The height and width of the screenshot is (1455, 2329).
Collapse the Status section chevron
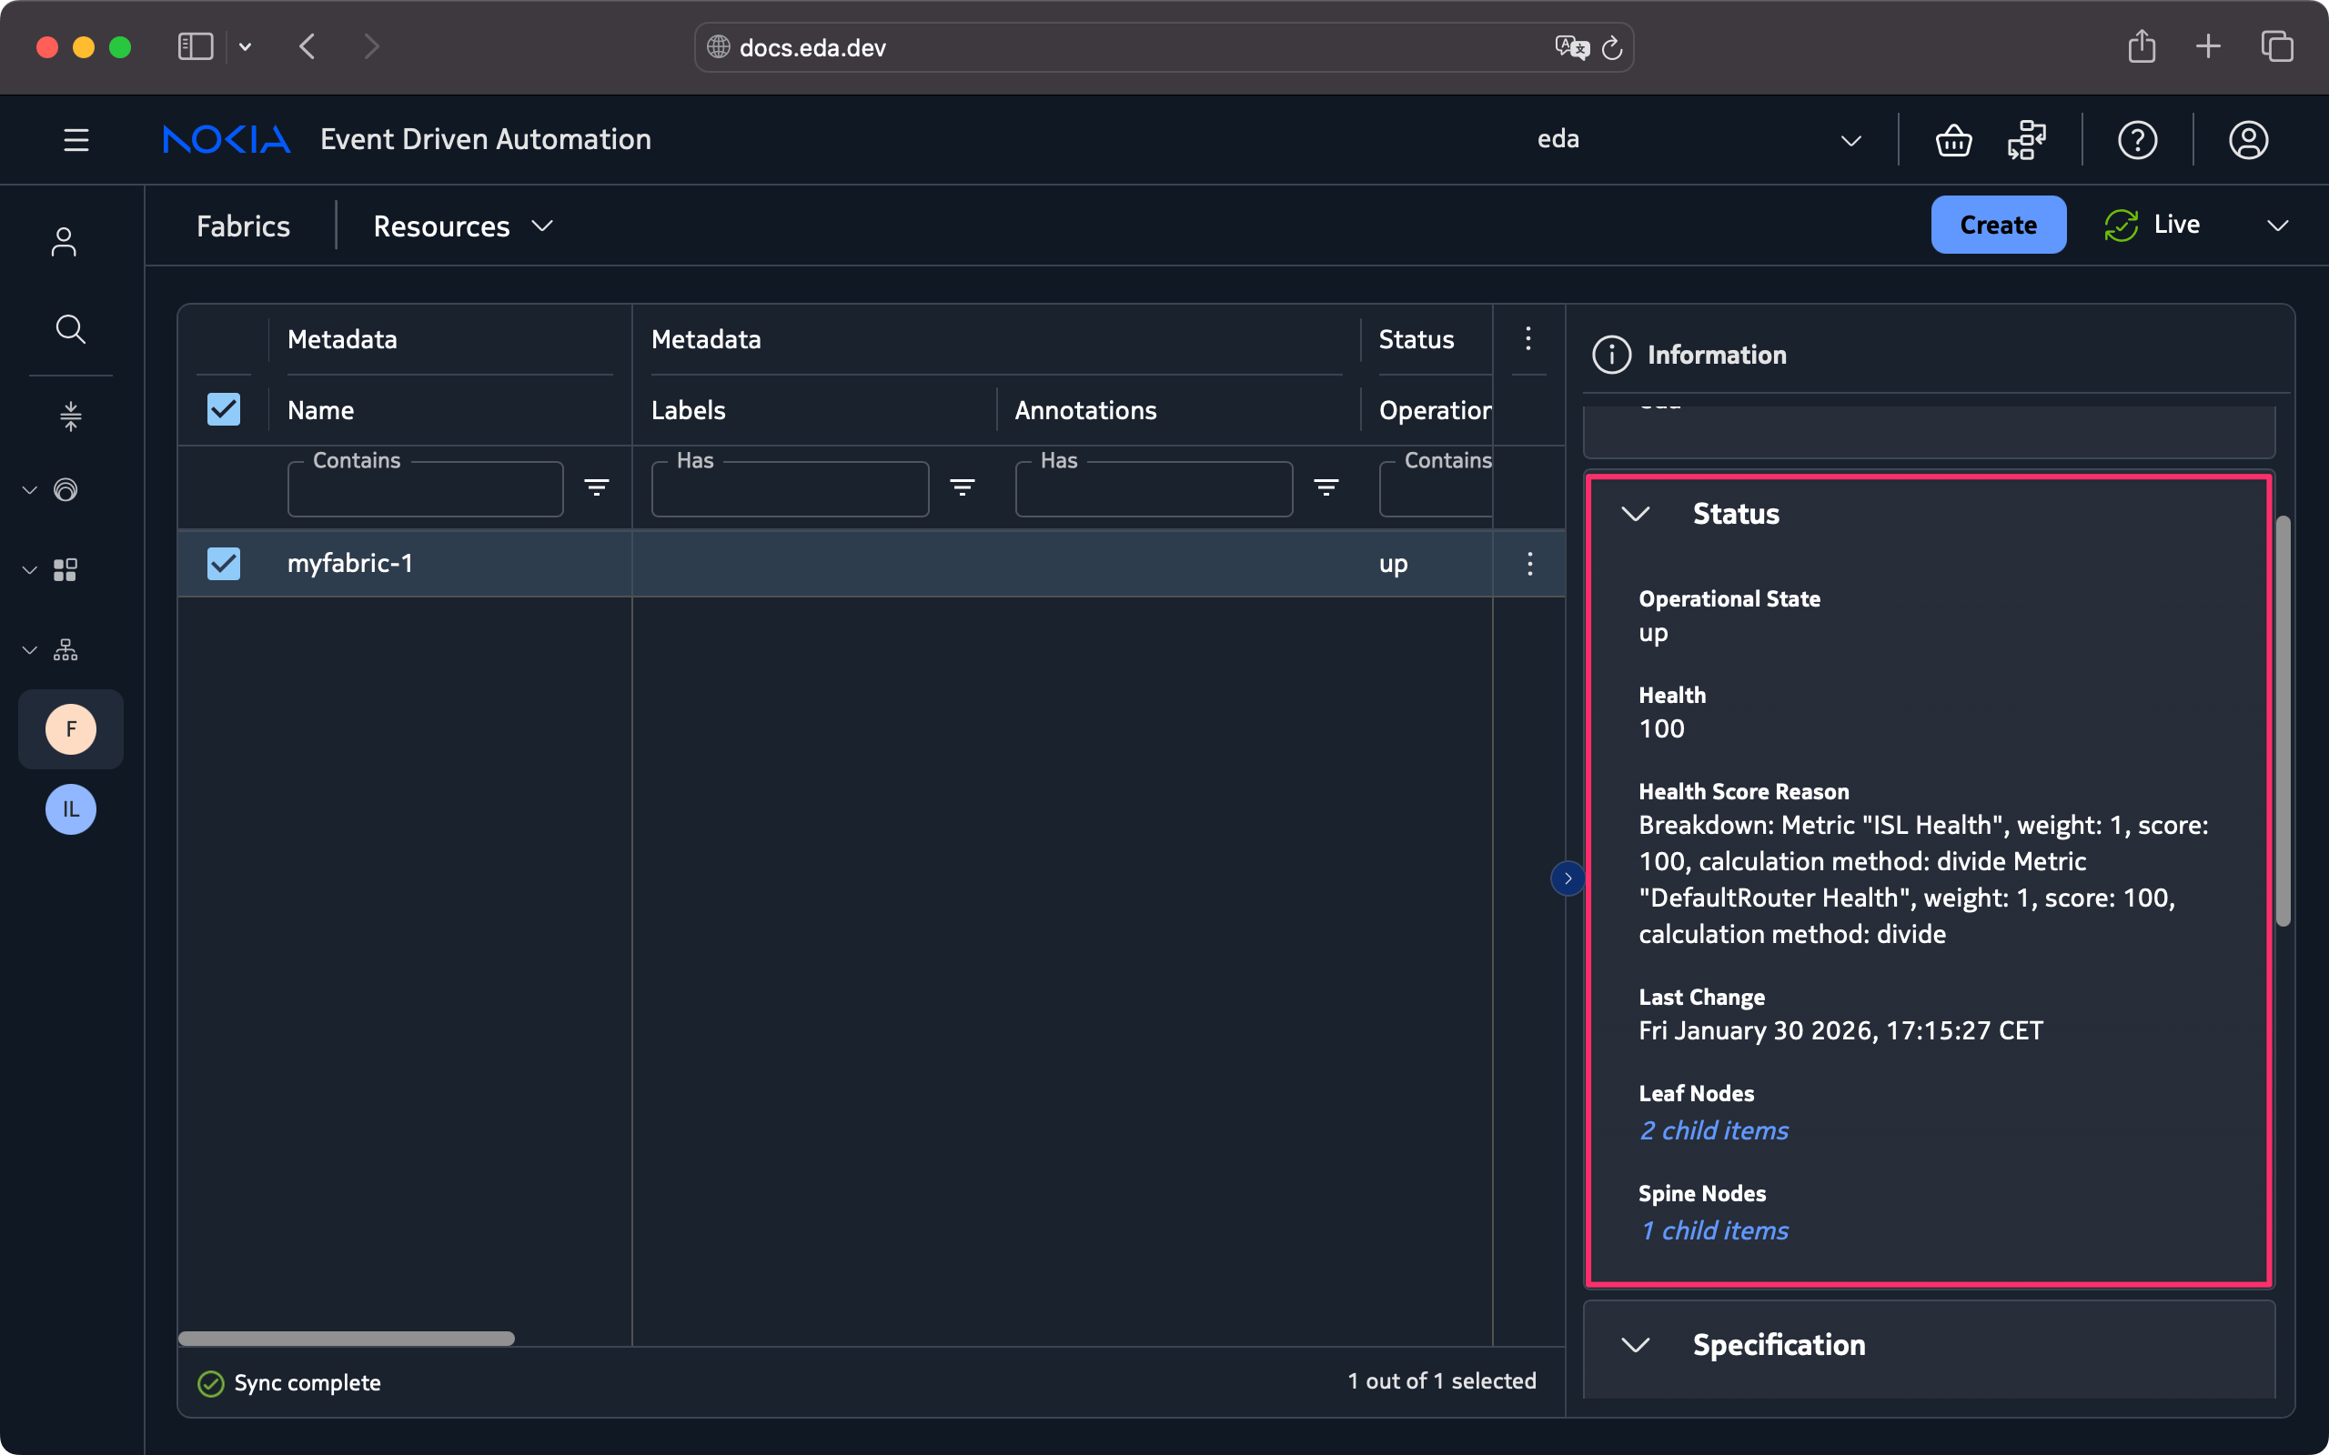tap(1636, 514)
